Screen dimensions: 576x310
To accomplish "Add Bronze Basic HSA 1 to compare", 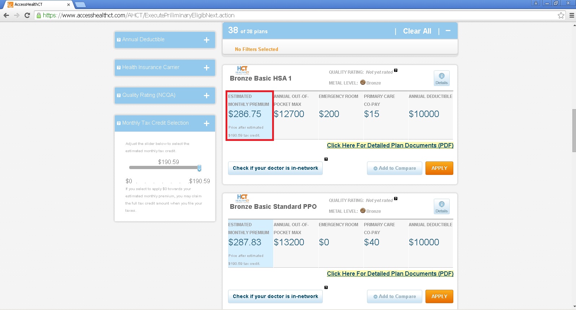I will click(x=394, y=168).
